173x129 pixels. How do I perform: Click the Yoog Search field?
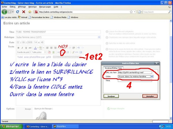155,12
